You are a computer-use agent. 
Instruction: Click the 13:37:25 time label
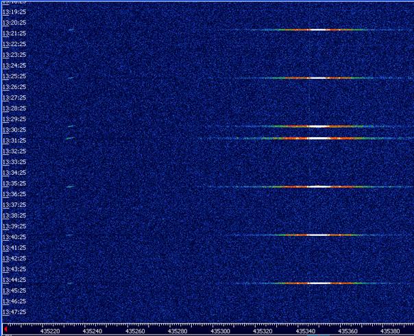click(x=14, y=205)
